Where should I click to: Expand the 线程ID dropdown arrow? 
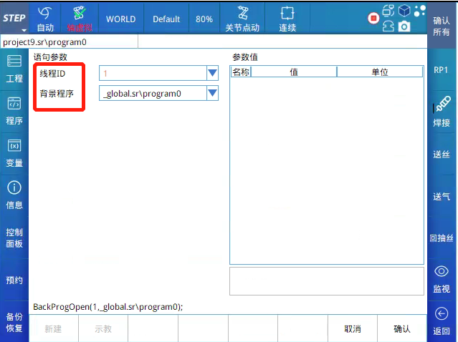coord(211,72)
